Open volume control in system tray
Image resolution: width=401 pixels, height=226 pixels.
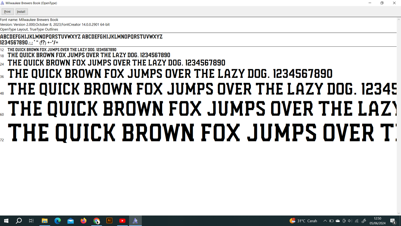pos(350,221)
